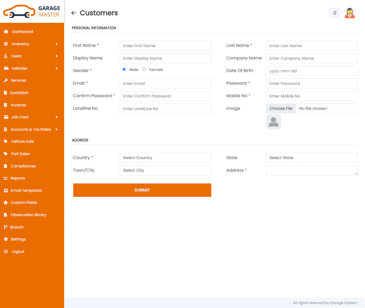Click the Services wrench icon
The width and height of the screenshot is (365, 308).
click(x=6, y=80)
